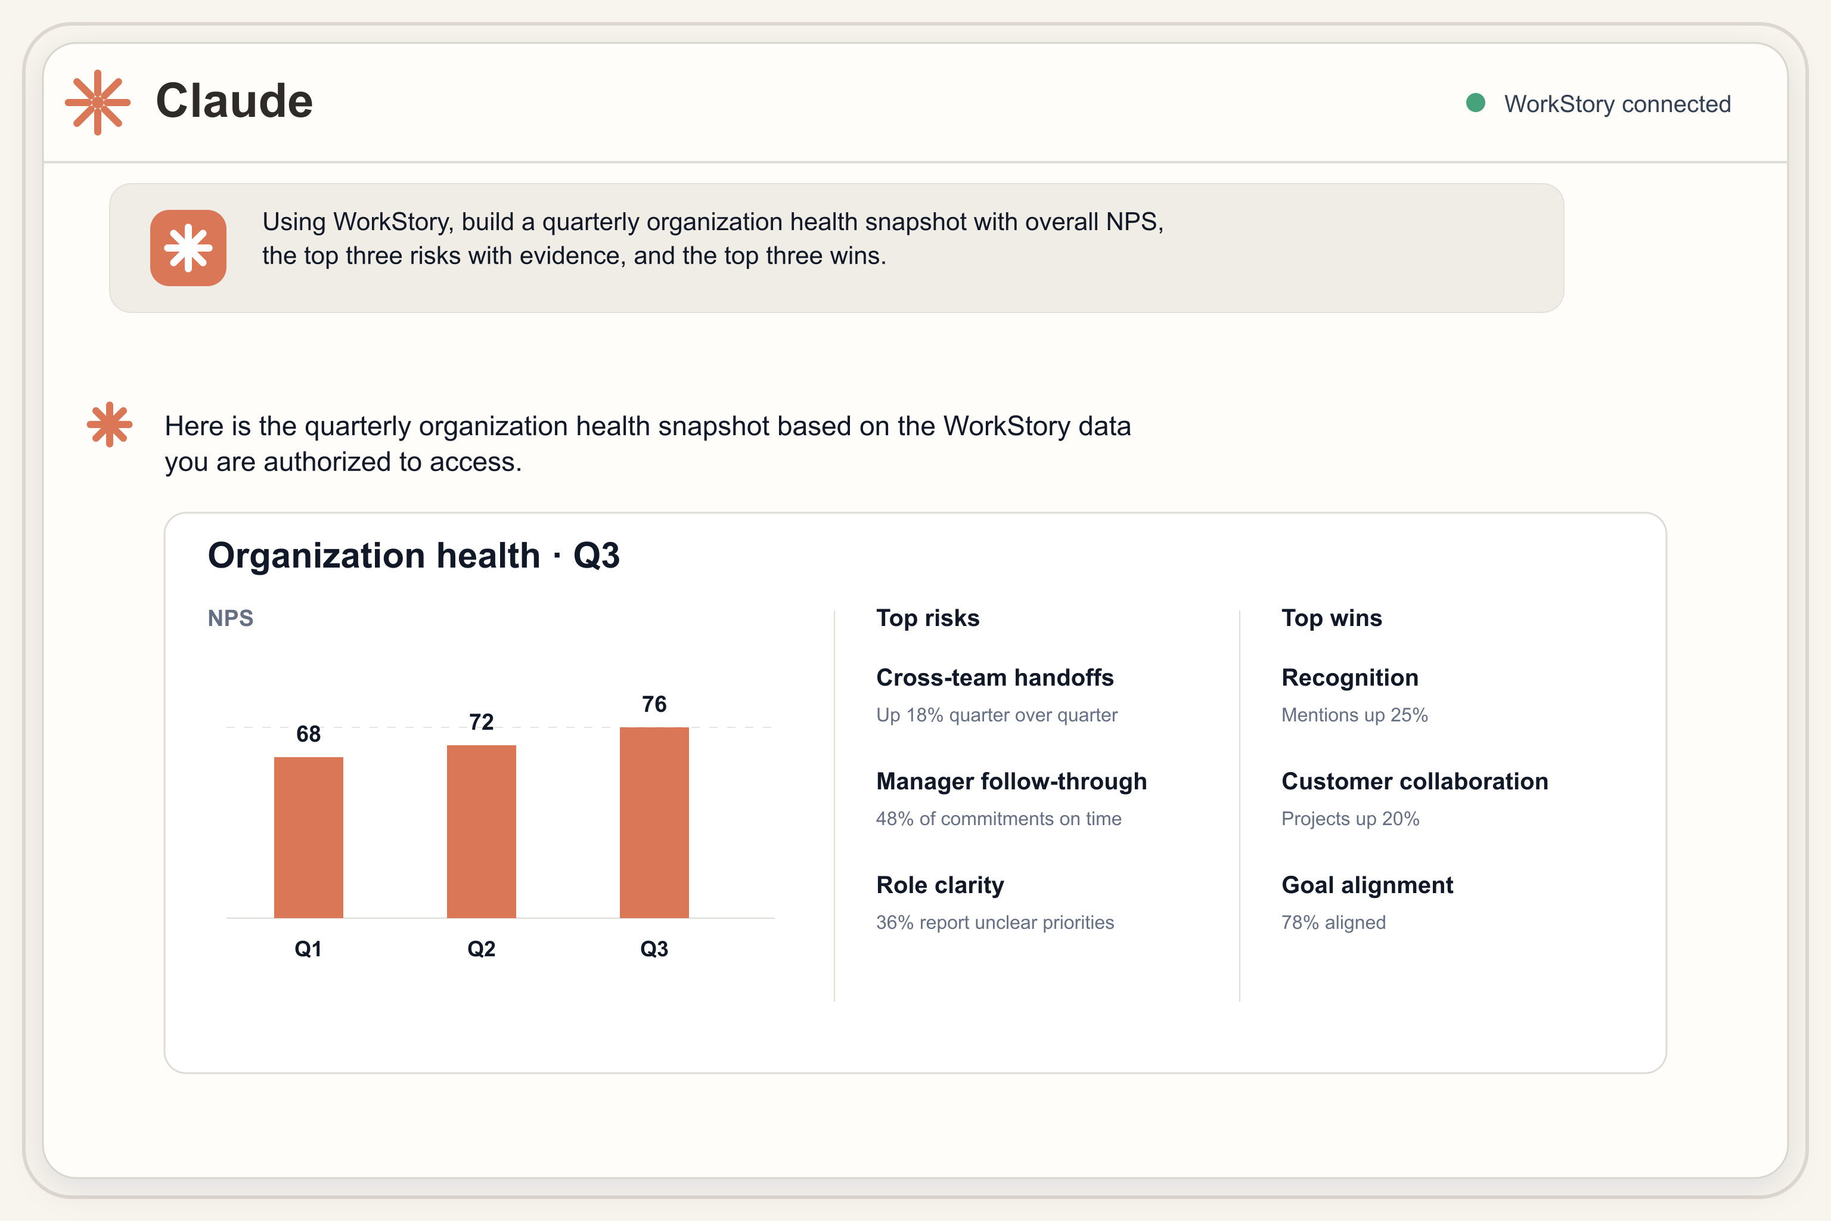Click the Goal alignment win
1831x1221 pixels.
pos(1367,885)
